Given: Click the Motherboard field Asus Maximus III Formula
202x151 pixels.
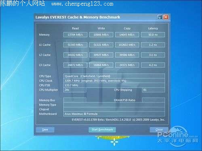Looking at the screenshot, I should coord(114,114).
